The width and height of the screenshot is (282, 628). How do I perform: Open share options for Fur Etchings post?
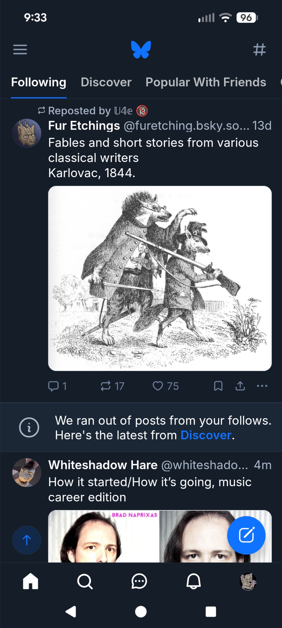tap(240, 386)
